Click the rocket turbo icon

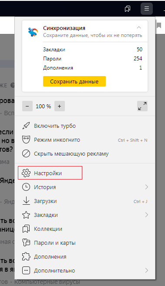[26, 126]
